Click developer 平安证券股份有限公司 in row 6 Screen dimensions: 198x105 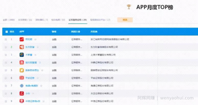(x=102, y=78)
